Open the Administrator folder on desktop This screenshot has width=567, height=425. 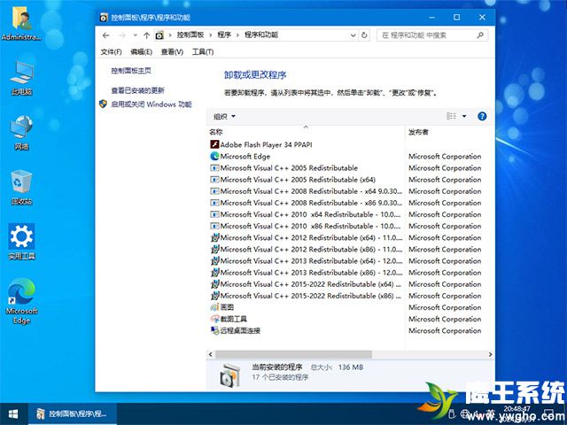click(x=21, y=24)
